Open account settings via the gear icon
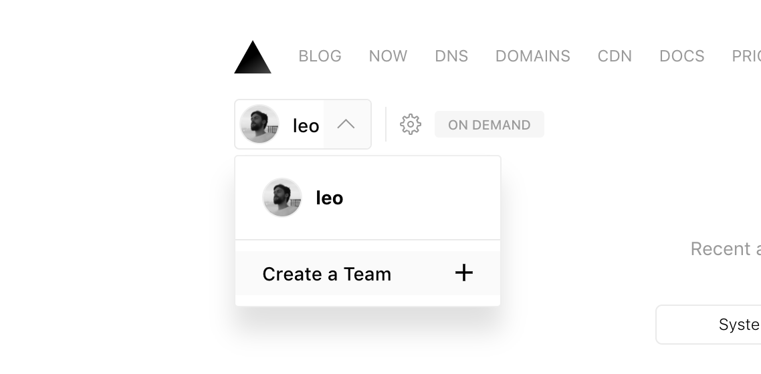The image size is (761, 374). point(411,124)
